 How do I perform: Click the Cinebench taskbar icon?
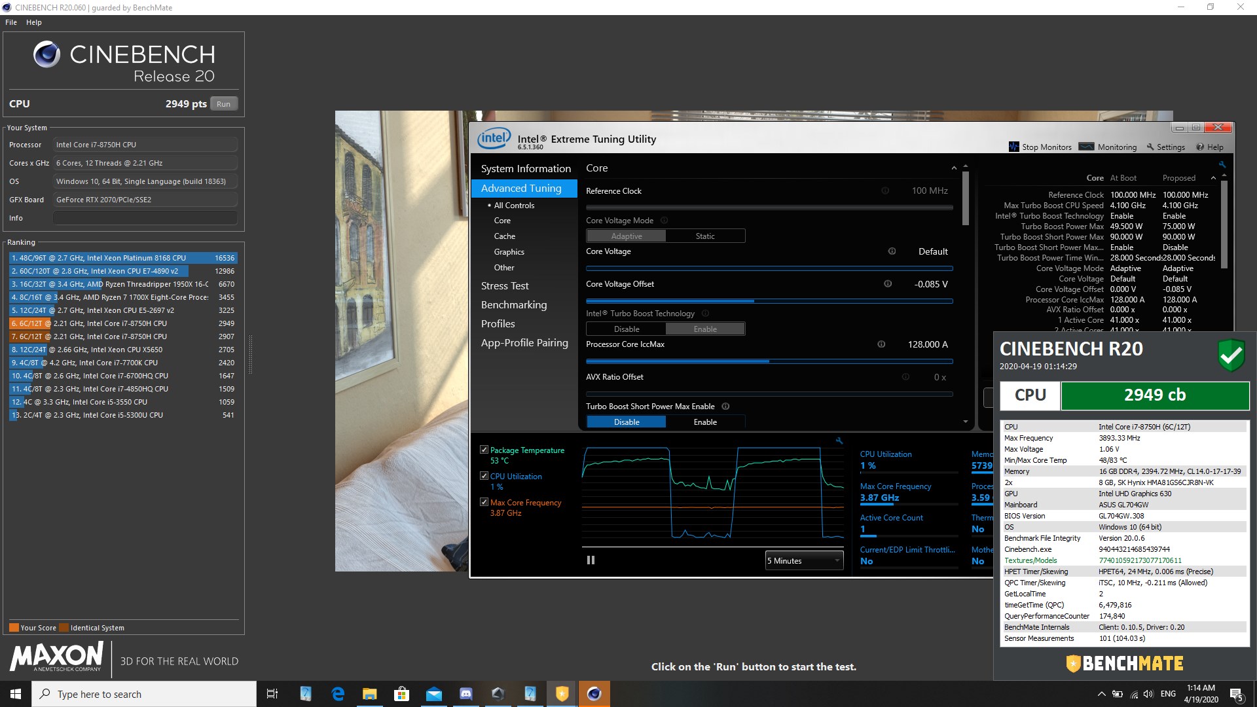pos(594,694)
